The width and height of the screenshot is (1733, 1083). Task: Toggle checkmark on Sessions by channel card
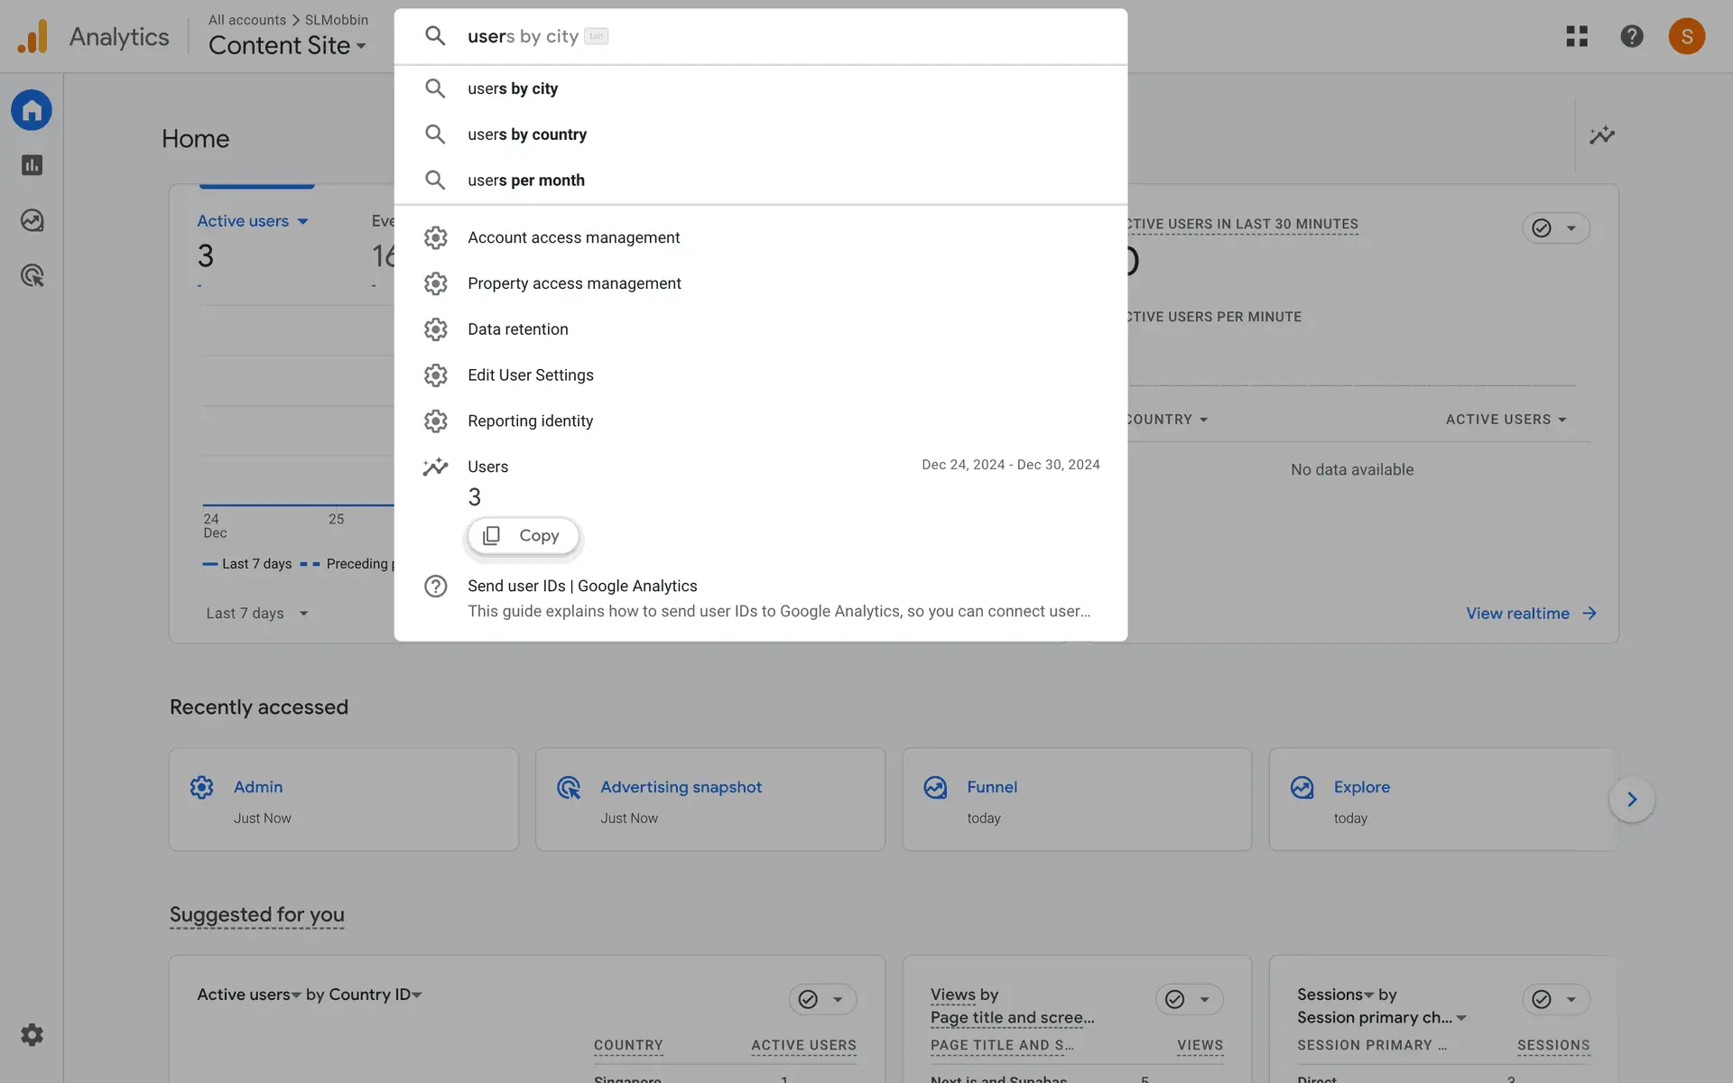pyautogui.click(x=1541, y=999)
